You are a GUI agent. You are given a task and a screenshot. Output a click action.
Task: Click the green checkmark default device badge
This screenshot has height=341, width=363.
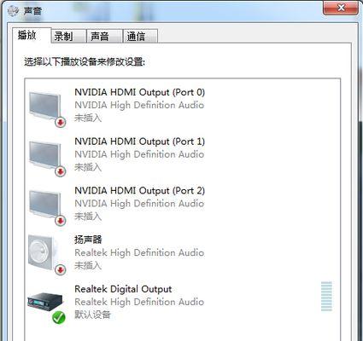pos(59,317)
